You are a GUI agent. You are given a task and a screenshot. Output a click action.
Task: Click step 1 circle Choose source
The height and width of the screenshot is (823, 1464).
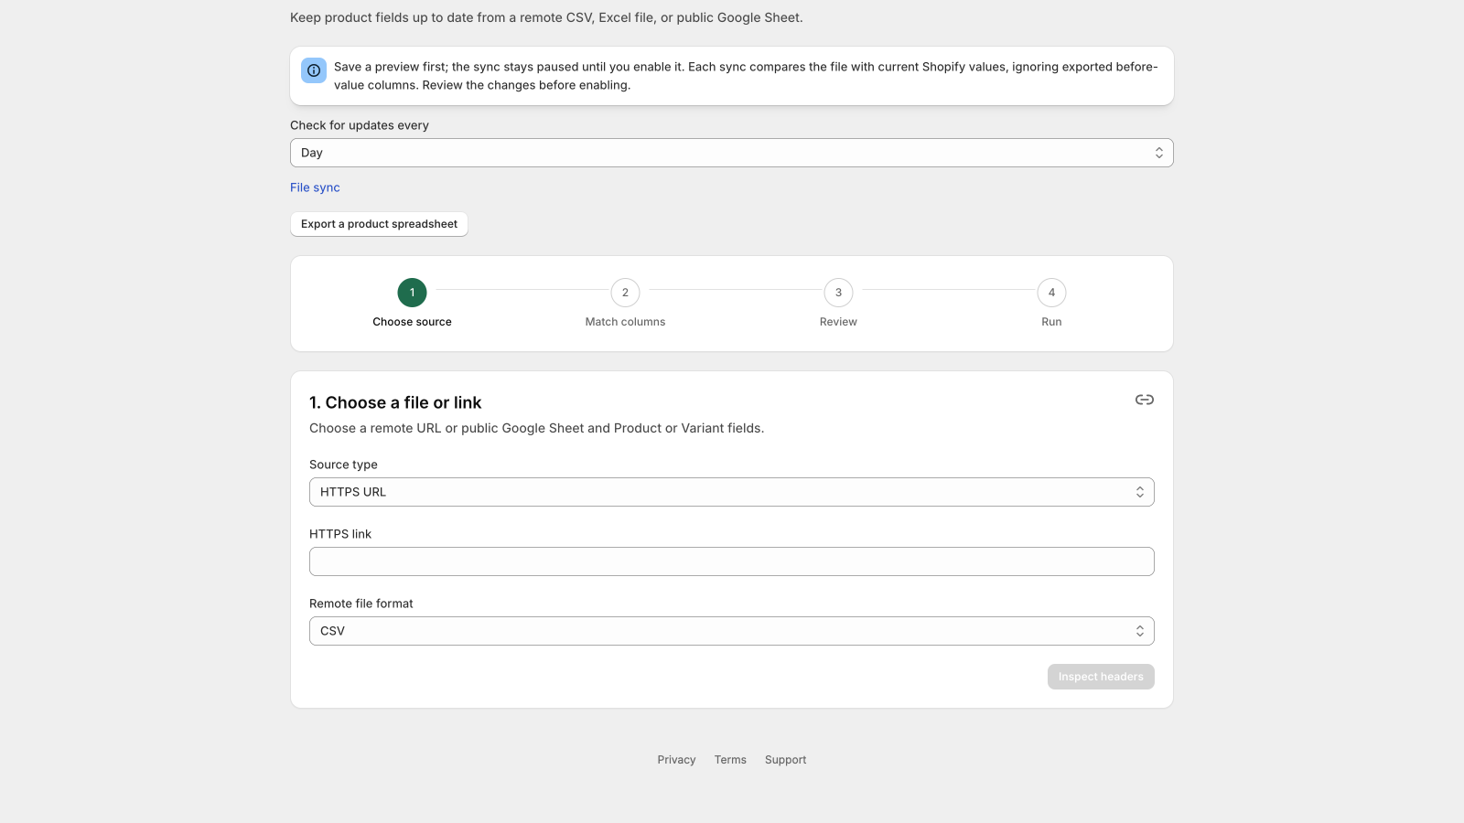point(412,293)
